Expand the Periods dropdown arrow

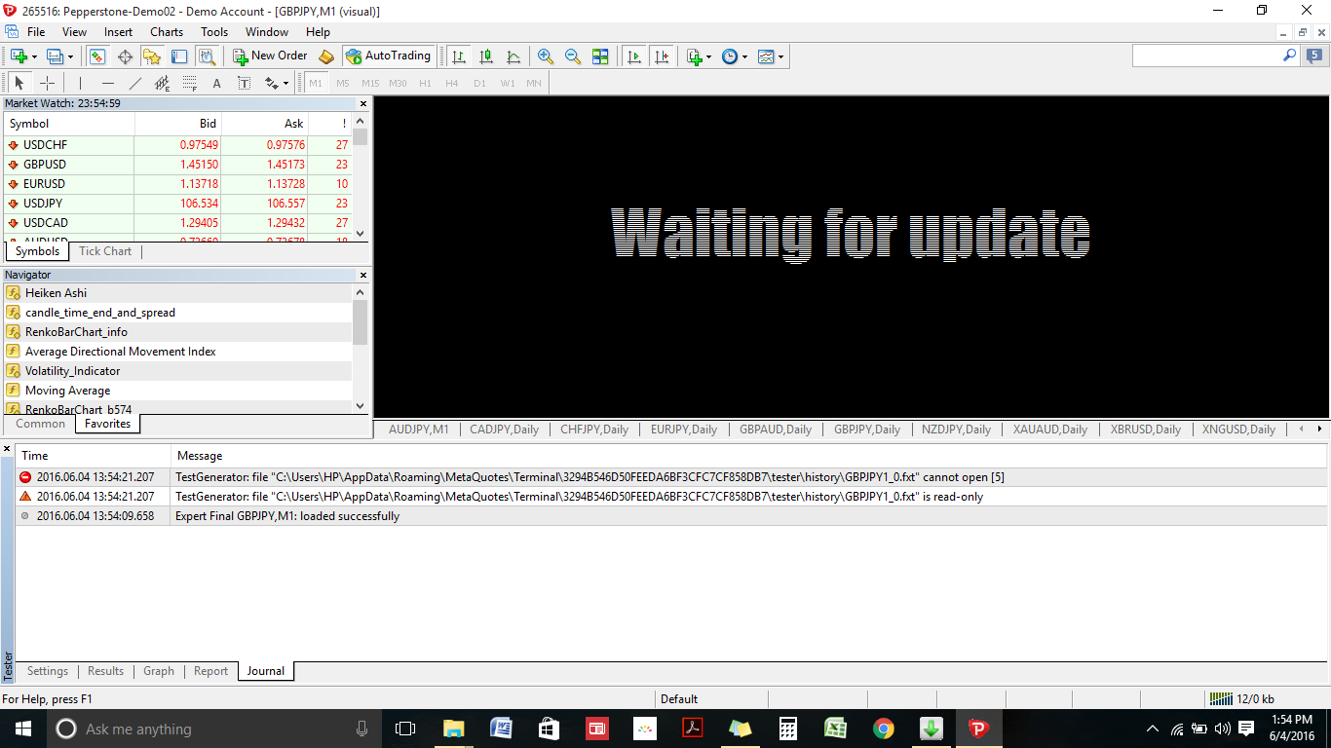click(745, 56)
